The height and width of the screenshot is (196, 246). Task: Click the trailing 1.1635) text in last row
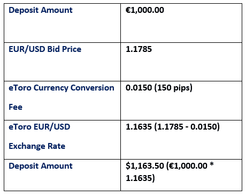[140, 178]
